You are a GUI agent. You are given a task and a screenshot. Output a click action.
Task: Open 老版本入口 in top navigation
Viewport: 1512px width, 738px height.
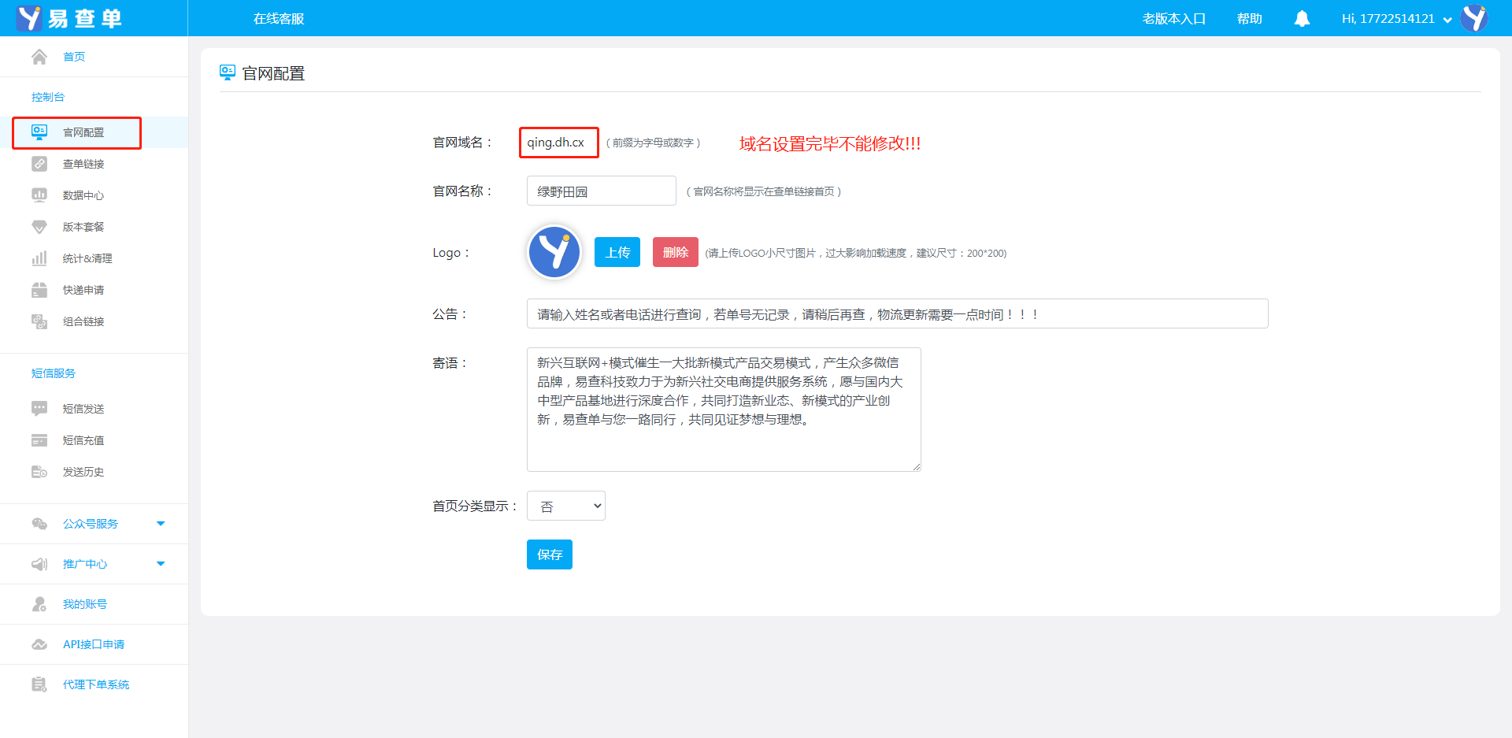click(1173, 19)
